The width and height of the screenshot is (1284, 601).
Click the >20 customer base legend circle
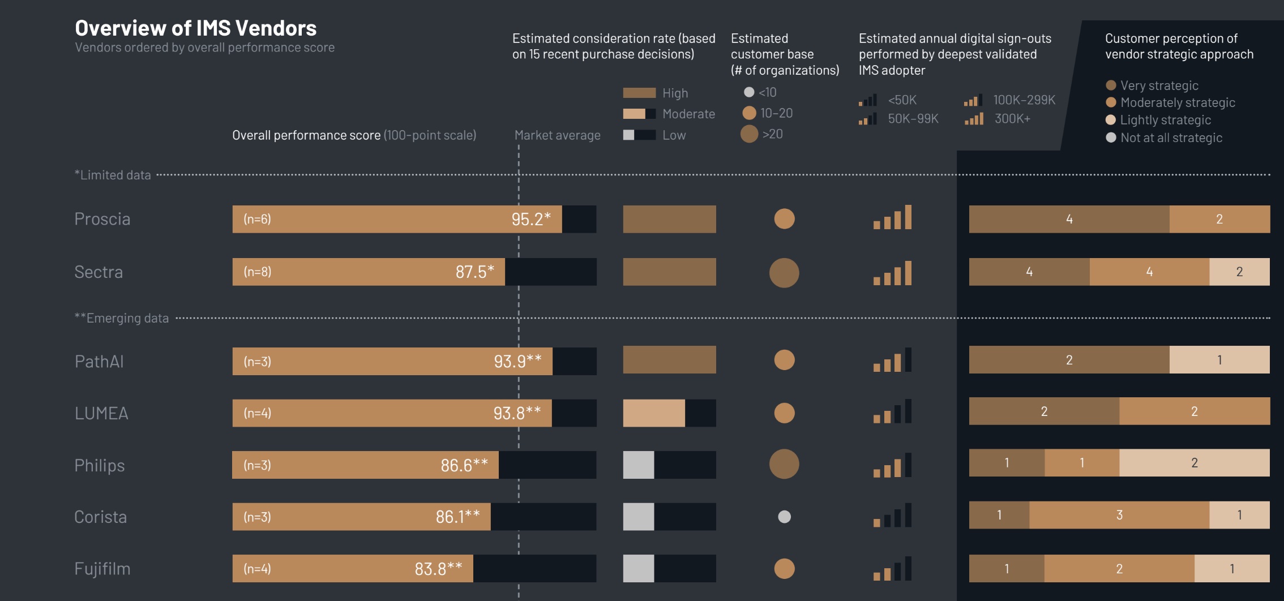(749, 134)
